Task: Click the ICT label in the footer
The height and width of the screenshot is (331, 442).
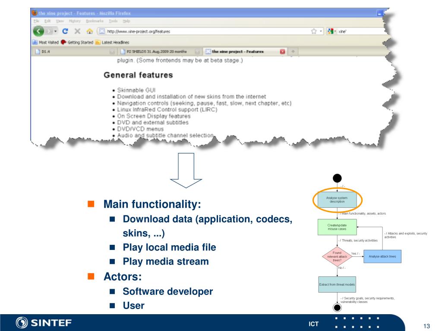Action: 313,324
